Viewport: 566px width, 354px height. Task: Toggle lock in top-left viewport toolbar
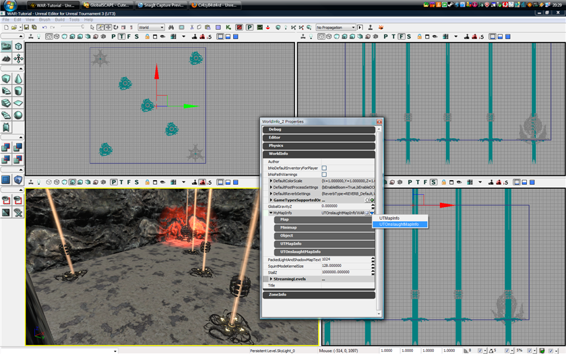[148, 36]
